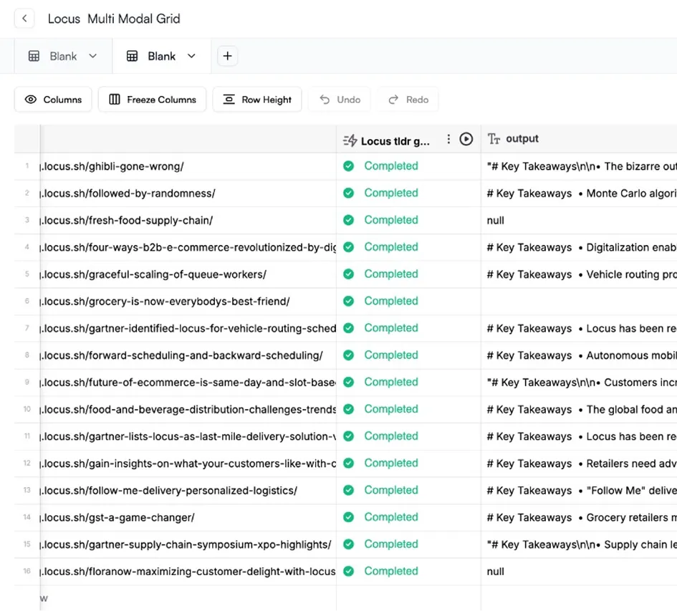The image size is (677, 611).
Task: Click the lightning icon in Locus tldr header
Action: 350,141
